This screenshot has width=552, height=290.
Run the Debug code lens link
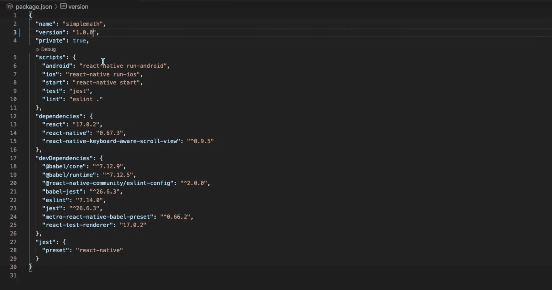coord(48,49)
